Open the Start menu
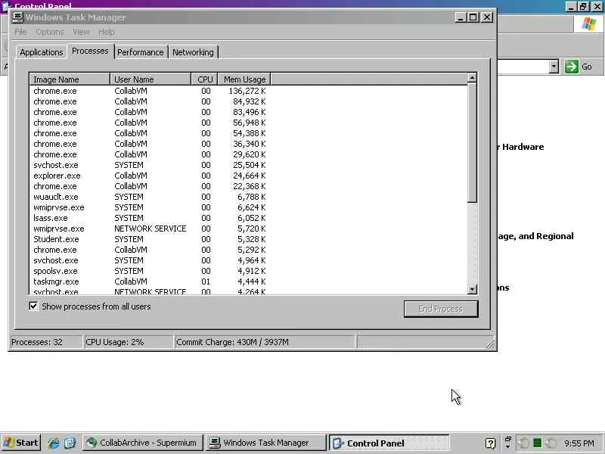Viewport: 605px width, 454px height. point(21,443)
